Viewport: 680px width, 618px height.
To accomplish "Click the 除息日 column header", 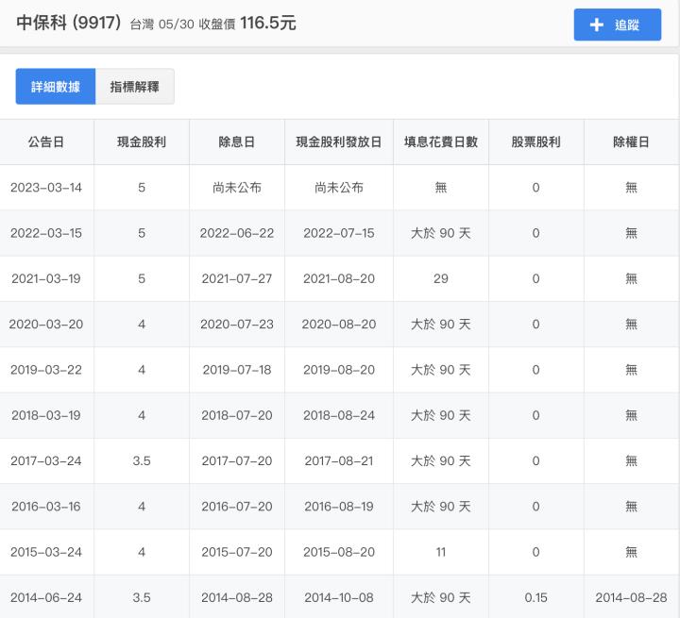I will click(236, 142).
